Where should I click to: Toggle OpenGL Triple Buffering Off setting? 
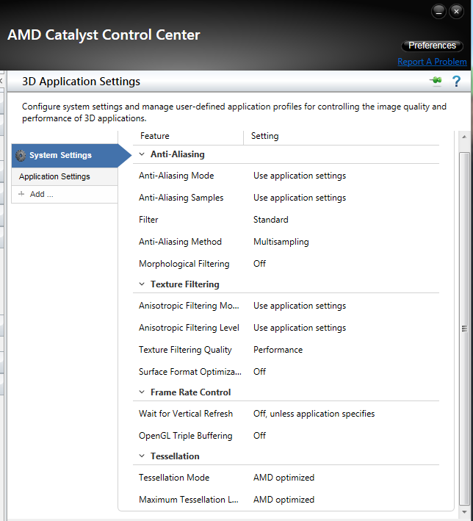[259, 435]
